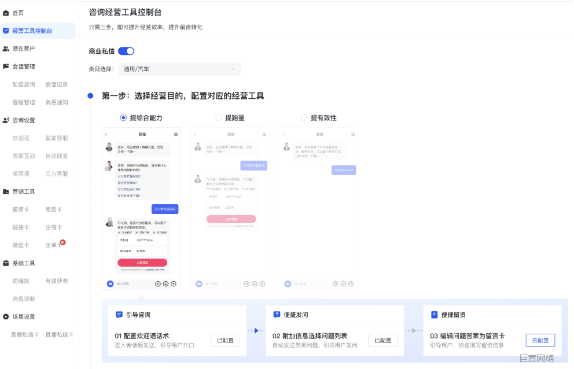The height and width of the screenshot is (369, 574).
Task: Click the 基础工具 briefcase icon
Action: click(x=6, y=263)
